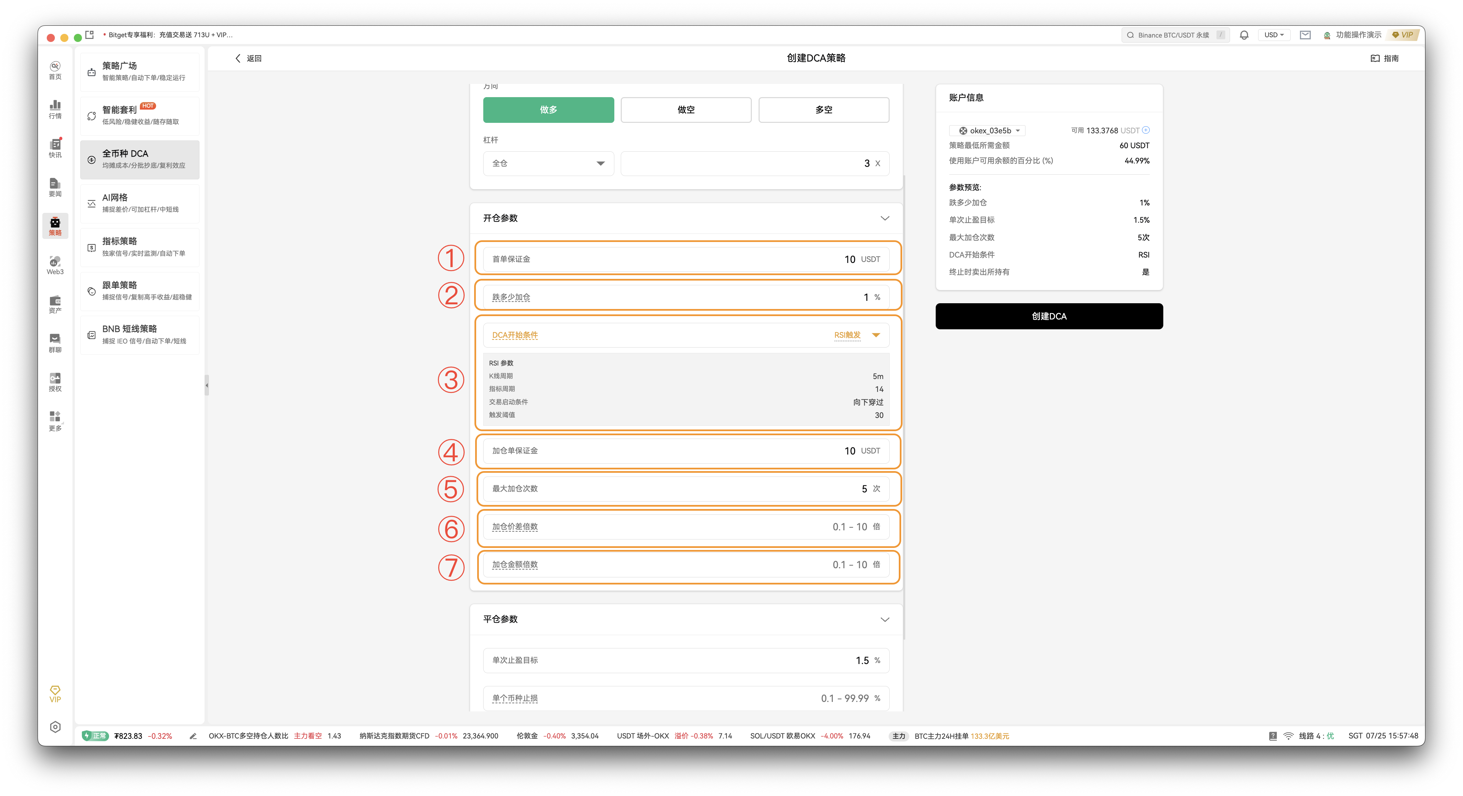Image resolution: width=1463 pixels, height=796 pixels.
Task: Click the Binance BTC/USDT search box
Action: click(1175, 35)
